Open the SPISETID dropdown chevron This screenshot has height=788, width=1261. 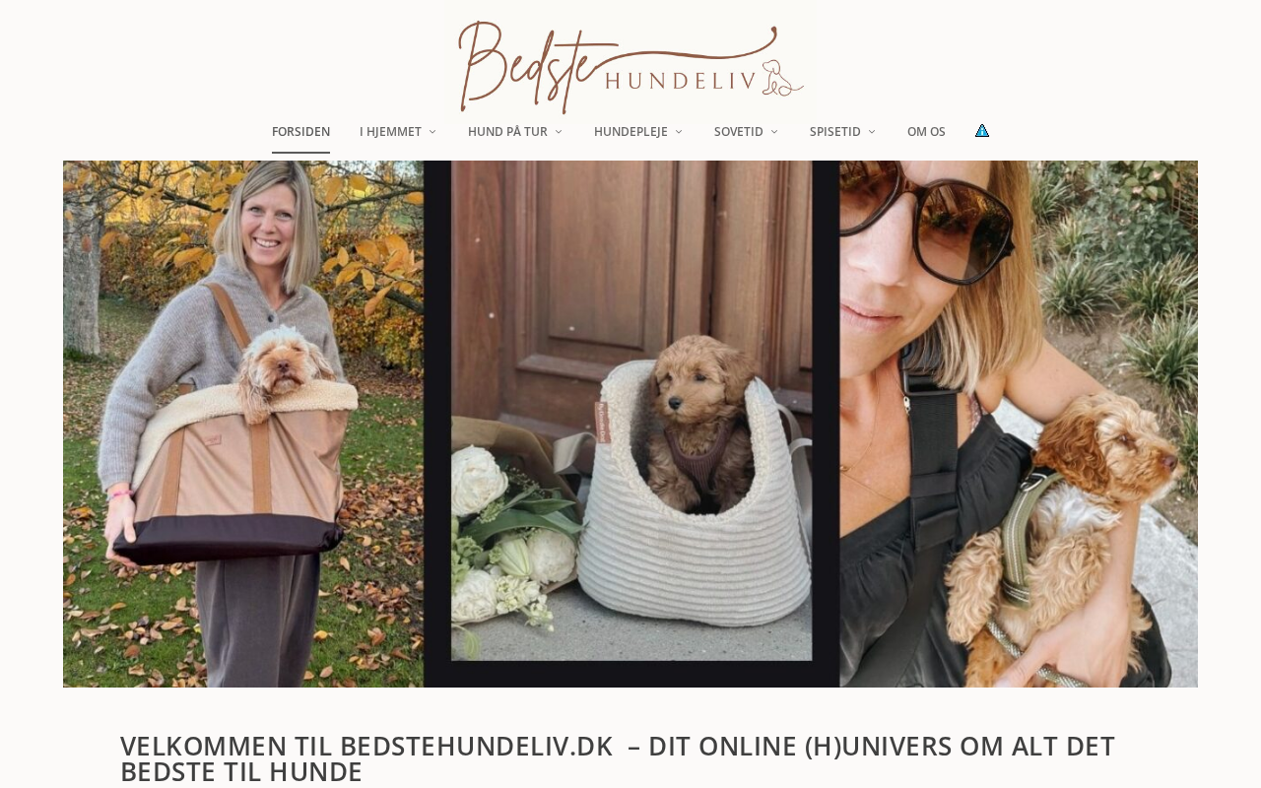(x=872, y=132)
